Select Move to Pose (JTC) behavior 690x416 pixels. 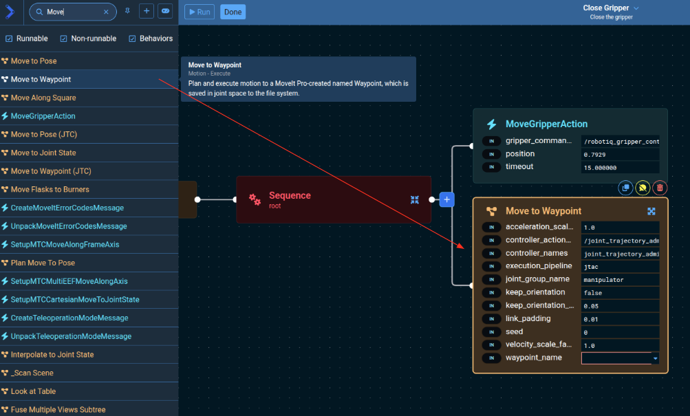click(x=43, y=134)
